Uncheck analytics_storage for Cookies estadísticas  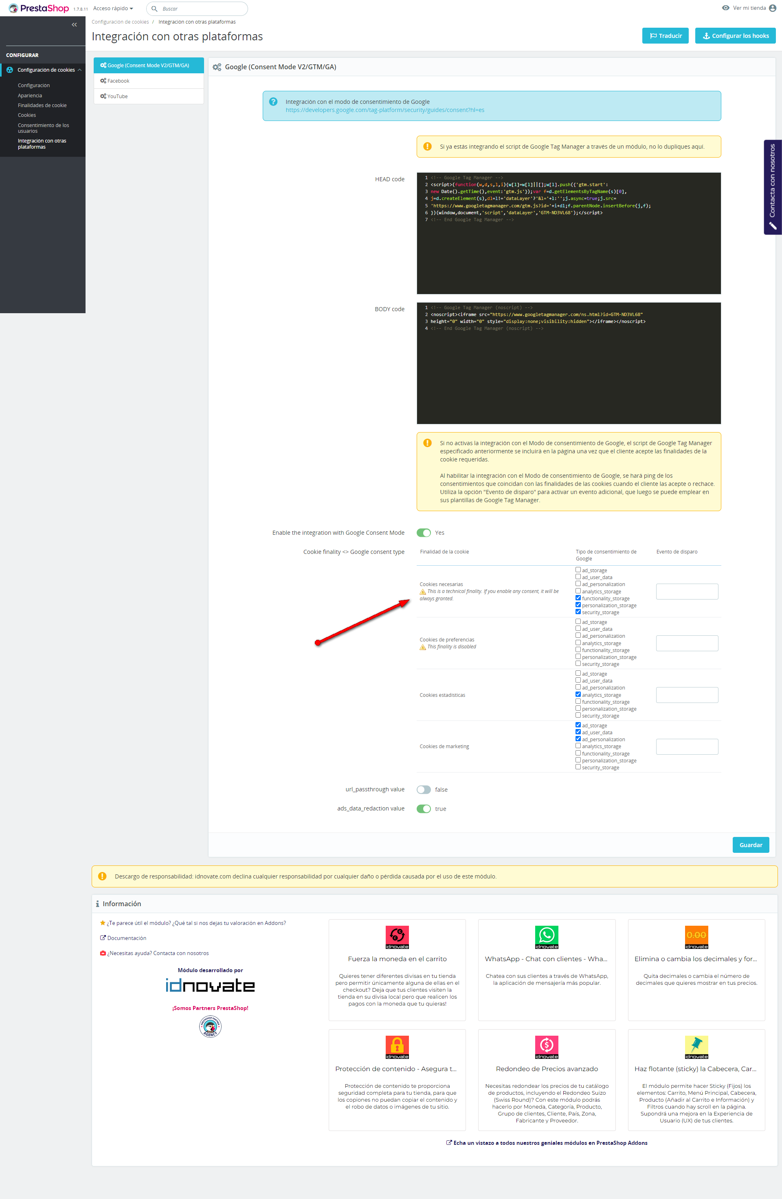tap(578, 694)
